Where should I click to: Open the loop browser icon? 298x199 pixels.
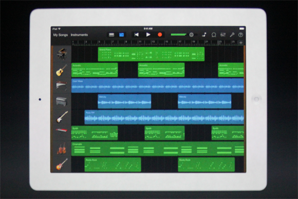pos(214,35)
